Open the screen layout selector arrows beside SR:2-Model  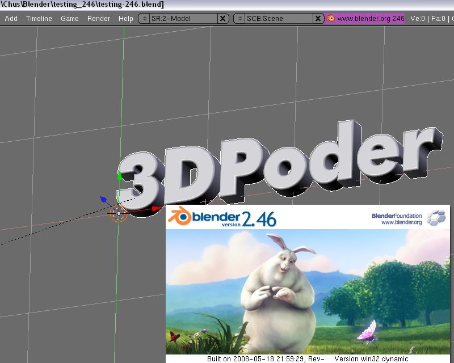[x=144, y=19]
